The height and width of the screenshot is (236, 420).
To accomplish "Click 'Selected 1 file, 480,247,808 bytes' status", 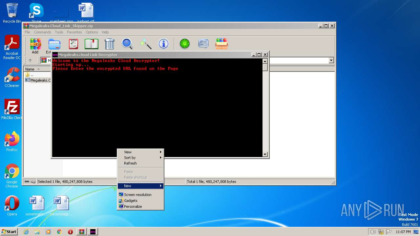I will coord(65,182).
